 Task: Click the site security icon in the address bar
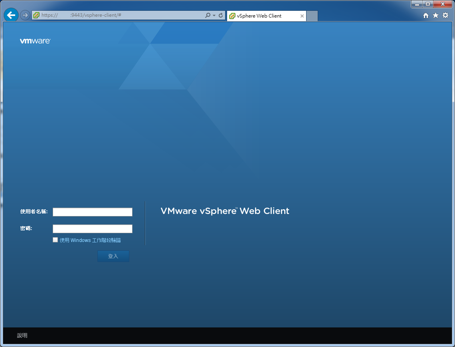36,16
